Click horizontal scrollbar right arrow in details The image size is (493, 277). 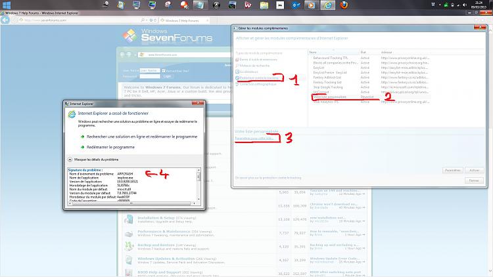click(195, 203)
